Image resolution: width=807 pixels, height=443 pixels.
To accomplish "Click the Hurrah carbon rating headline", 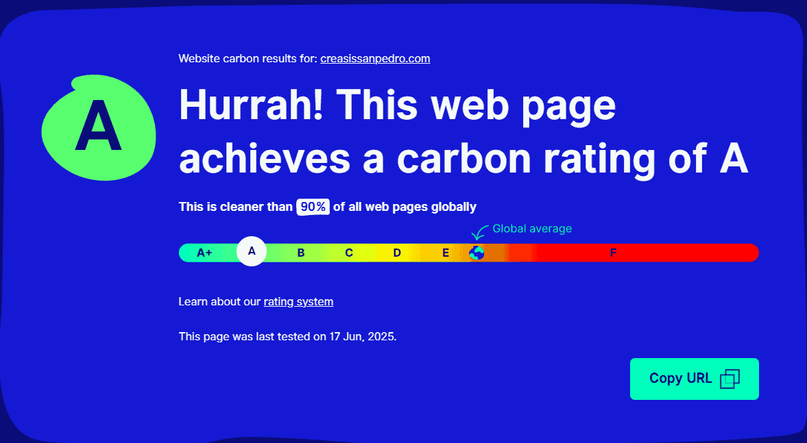I will pos(463,131).
